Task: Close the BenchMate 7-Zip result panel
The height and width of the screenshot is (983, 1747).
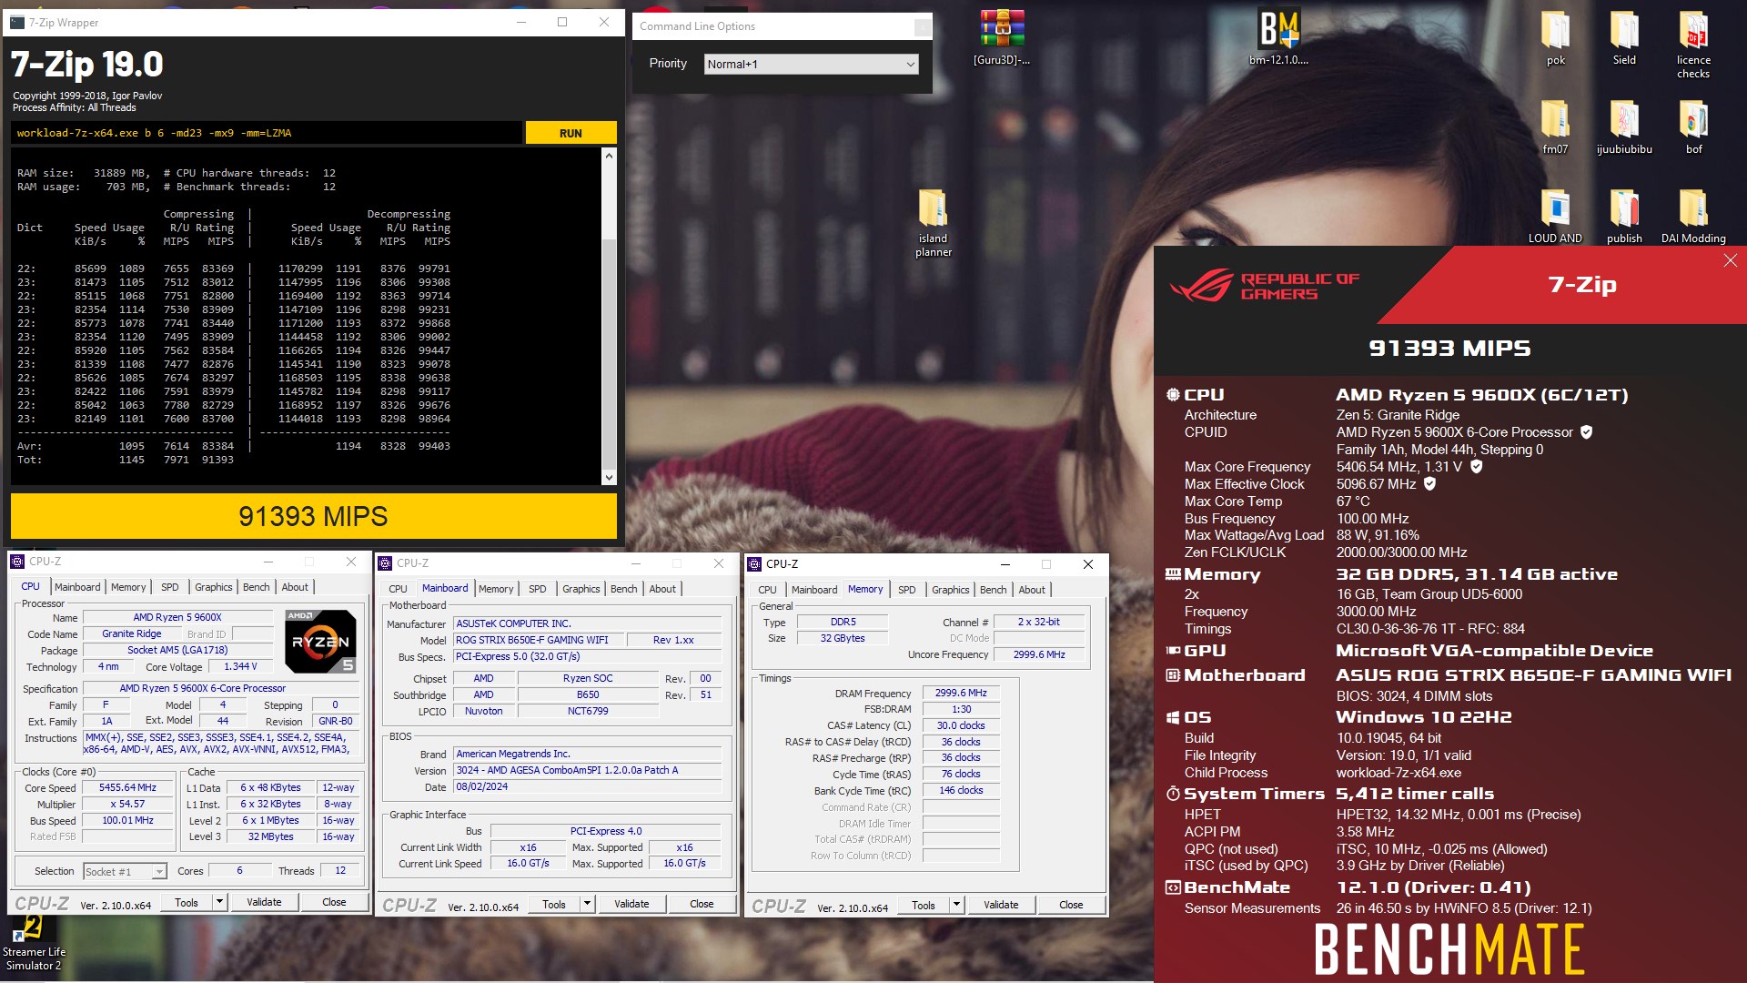Action: [x=1730, y=261]
